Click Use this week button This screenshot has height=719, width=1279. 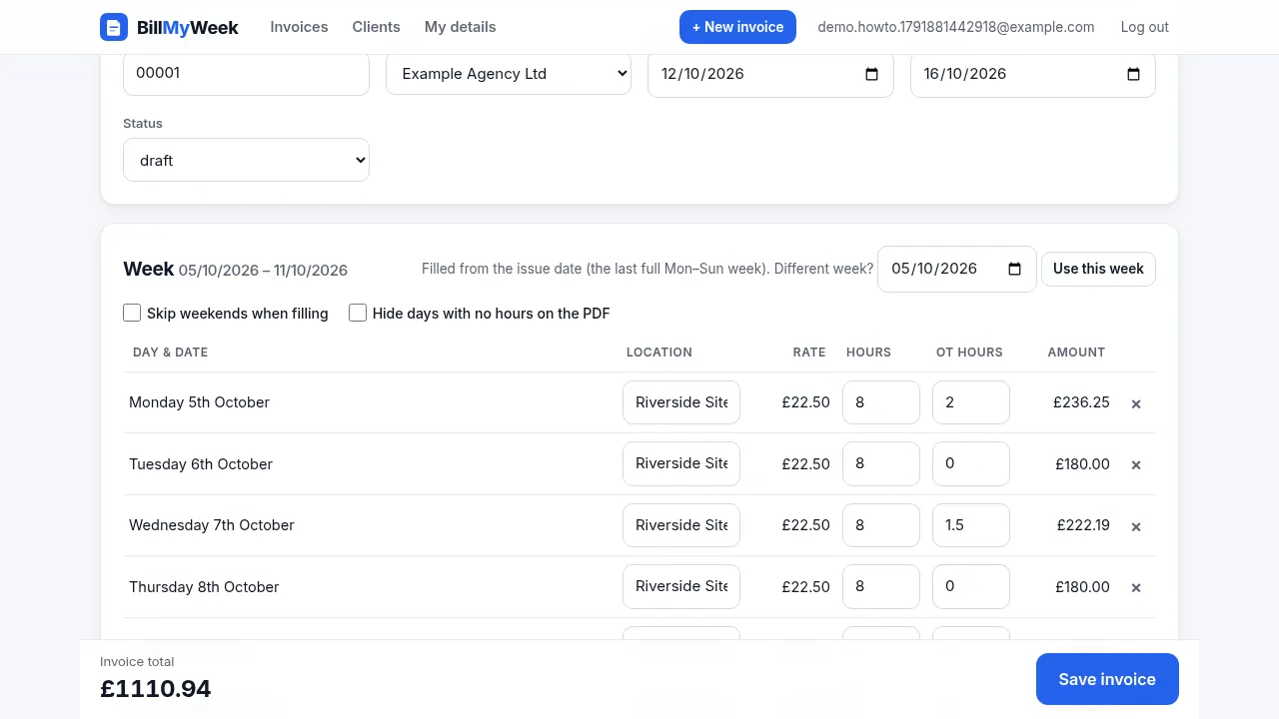click(x=1098, y=269)
